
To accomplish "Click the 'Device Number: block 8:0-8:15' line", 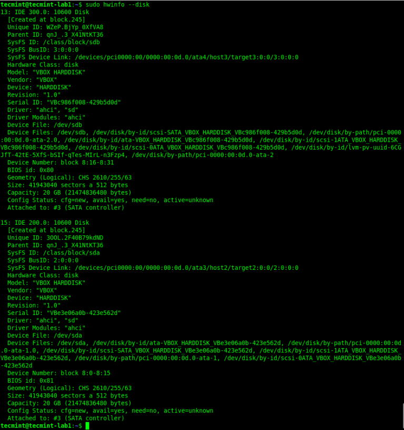I will [x=59, y=373].
